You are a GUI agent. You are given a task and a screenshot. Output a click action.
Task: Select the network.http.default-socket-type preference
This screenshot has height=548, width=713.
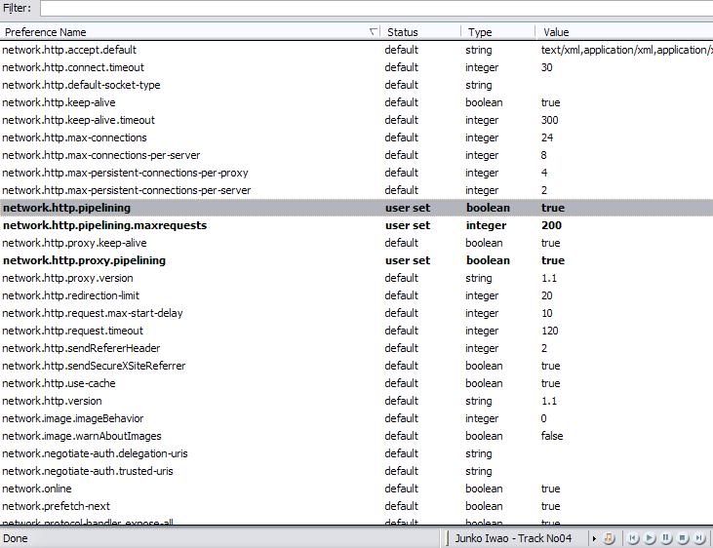pos(81,85)
